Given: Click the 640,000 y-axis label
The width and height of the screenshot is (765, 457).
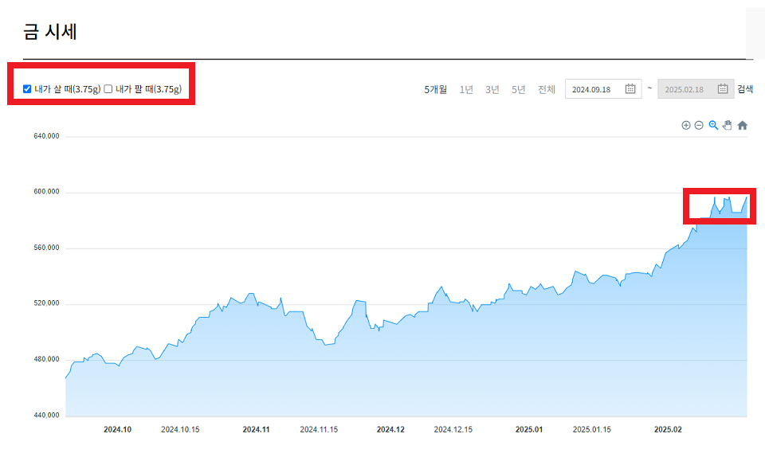Looking at the screenshot, I should [x=46, y=136].
